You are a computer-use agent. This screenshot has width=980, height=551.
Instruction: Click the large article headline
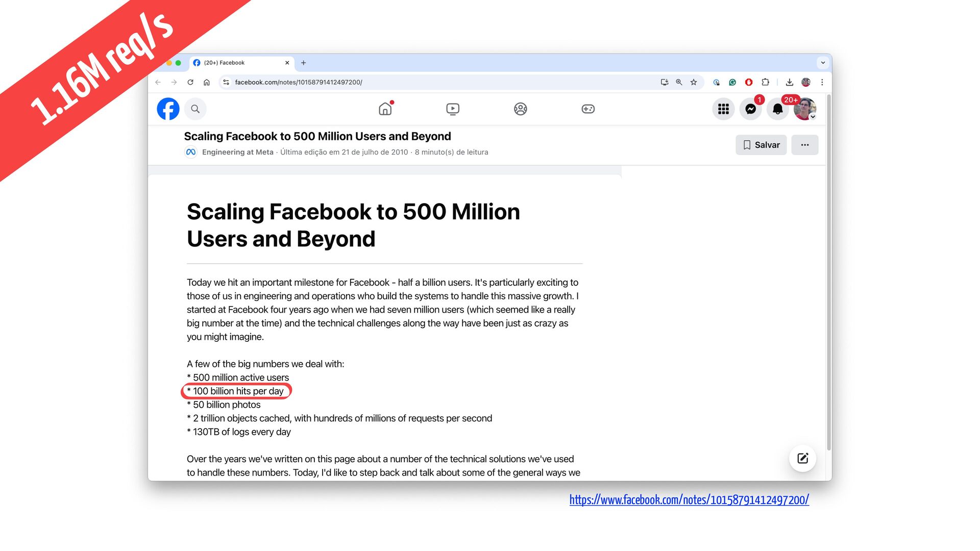353,225
